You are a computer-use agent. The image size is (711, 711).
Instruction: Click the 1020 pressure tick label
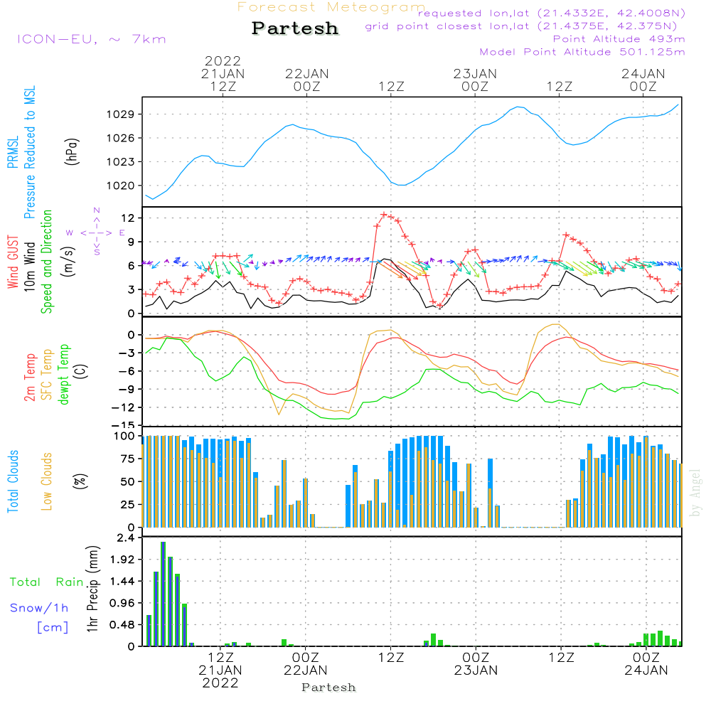(121, 186)
